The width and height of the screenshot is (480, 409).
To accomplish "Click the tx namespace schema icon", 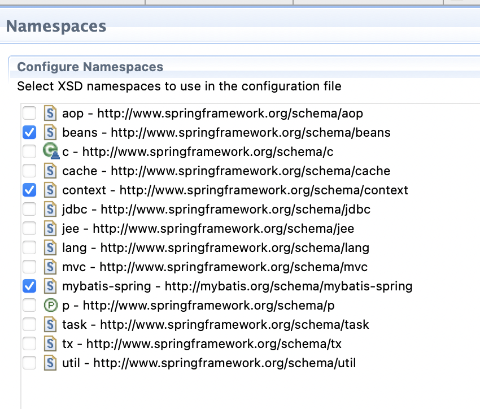I will [x=50, y=344].
